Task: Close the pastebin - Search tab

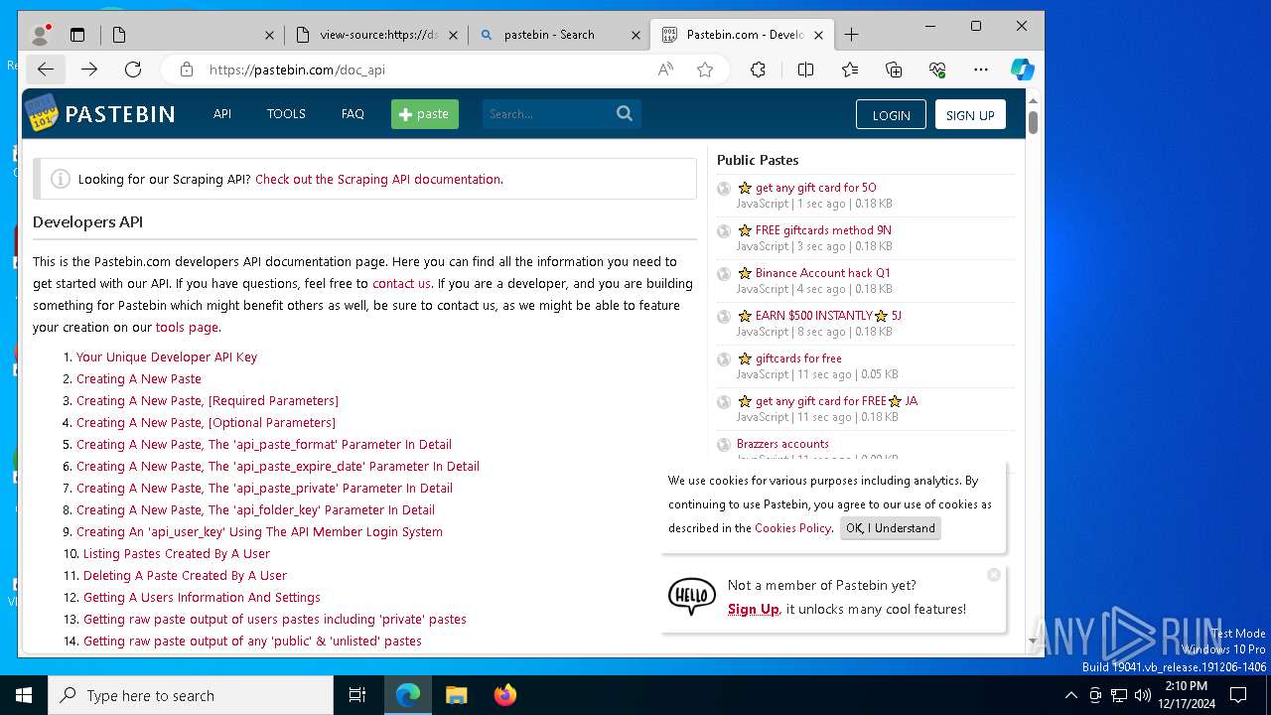Action: (x=635, y=35)
